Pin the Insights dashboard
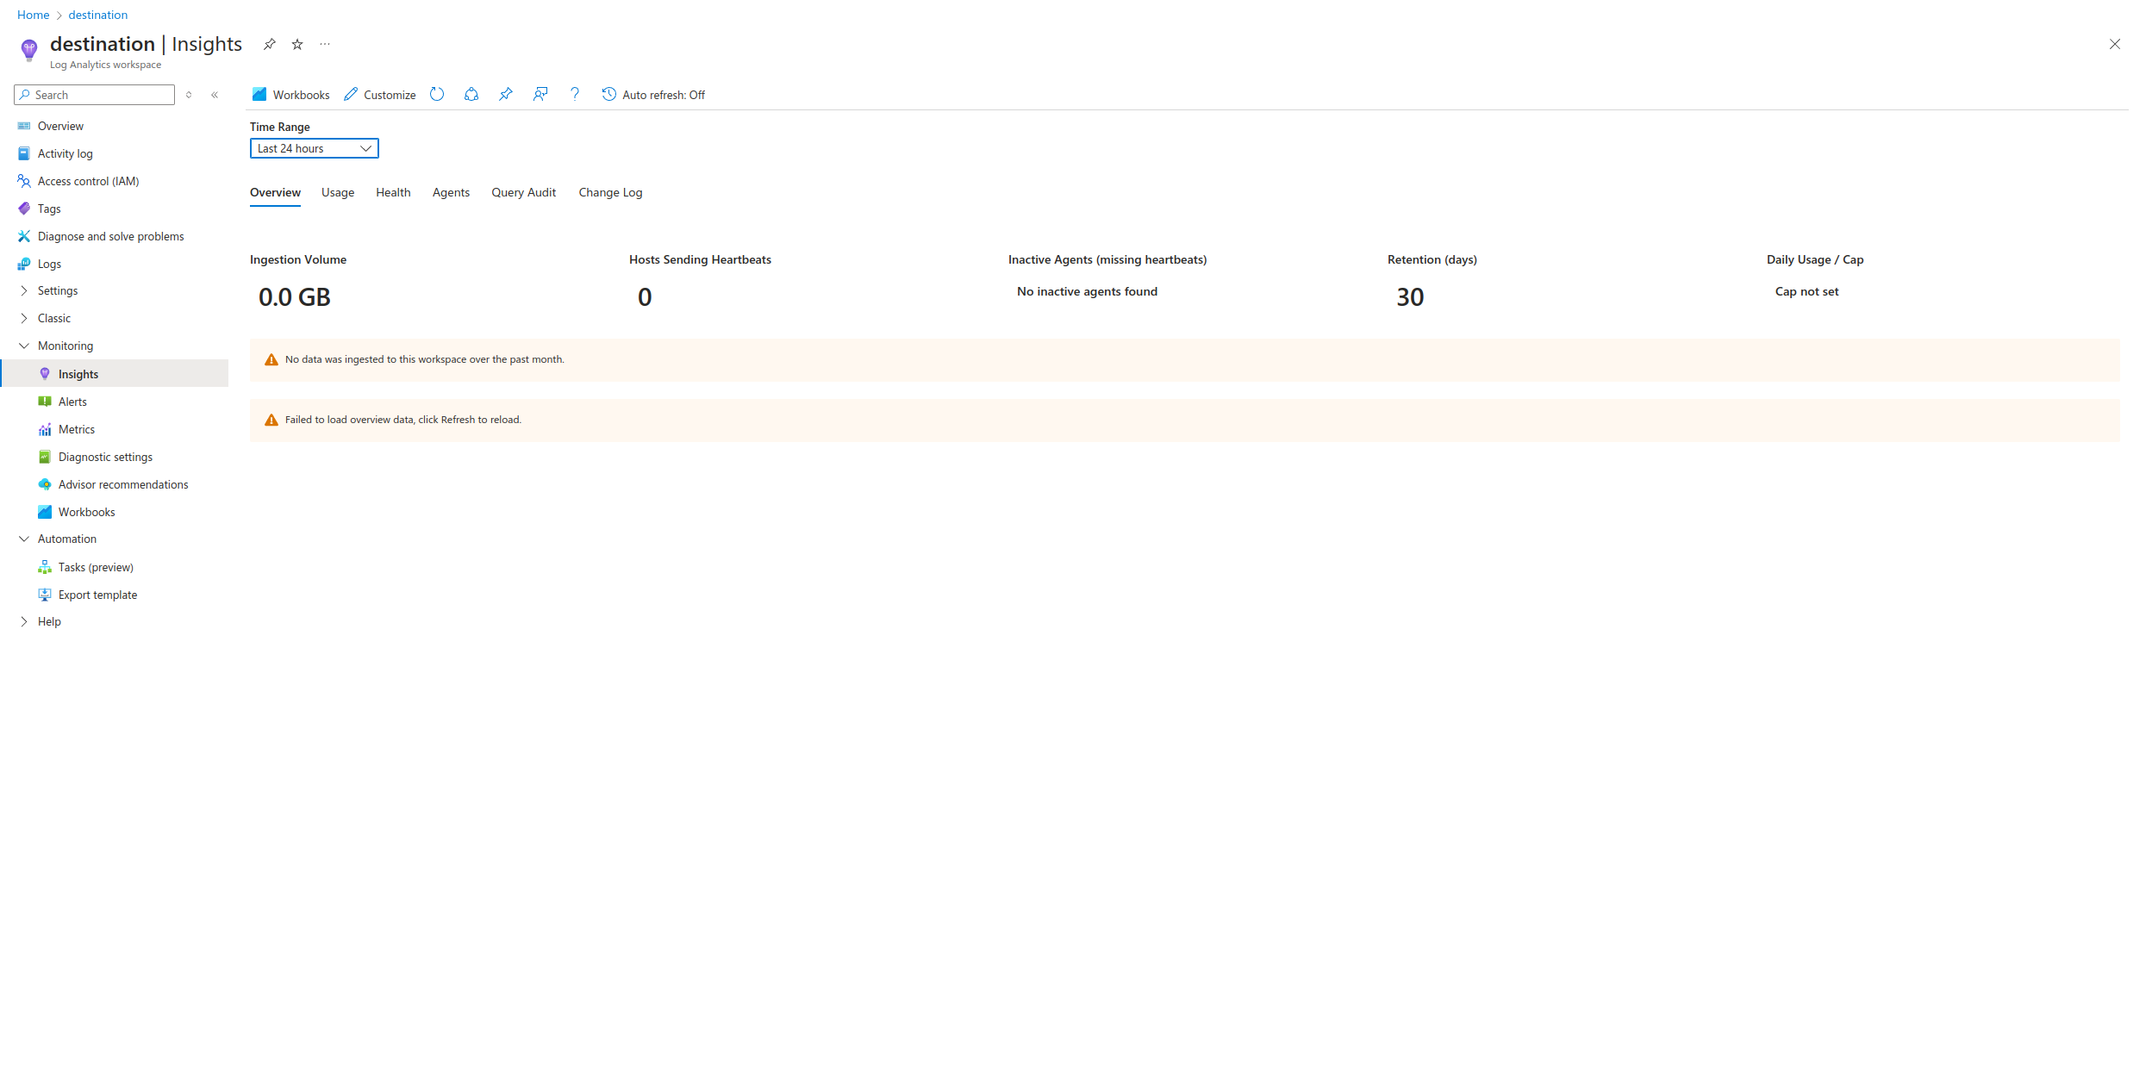 coord(506,95)
